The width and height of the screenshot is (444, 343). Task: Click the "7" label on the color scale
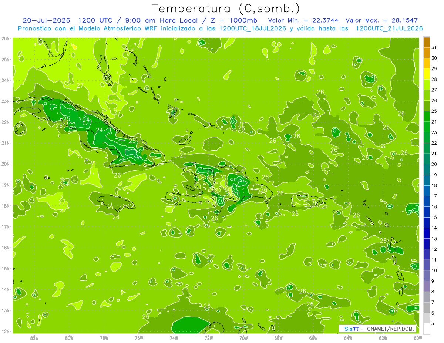click(433, 302)
